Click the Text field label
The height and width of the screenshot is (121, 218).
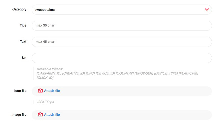coord(23,42)
